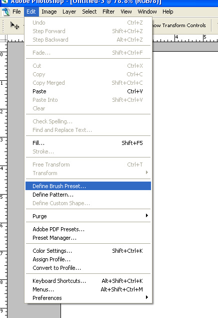Select Define Pattern... entry
This screenshot has height=318, width=218.
pyautogui.click(x=88, y=195)
